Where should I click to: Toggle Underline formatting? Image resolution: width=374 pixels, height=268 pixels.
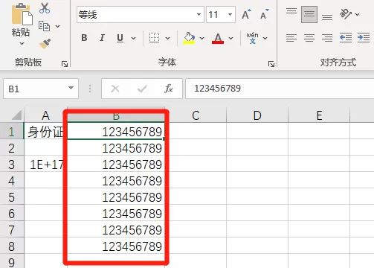coord(120,38)
